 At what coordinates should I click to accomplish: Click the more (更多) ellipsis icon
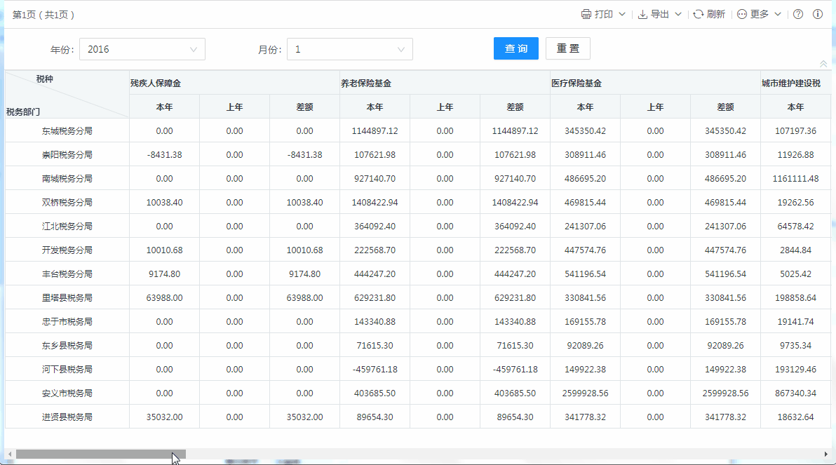[742, 15]
